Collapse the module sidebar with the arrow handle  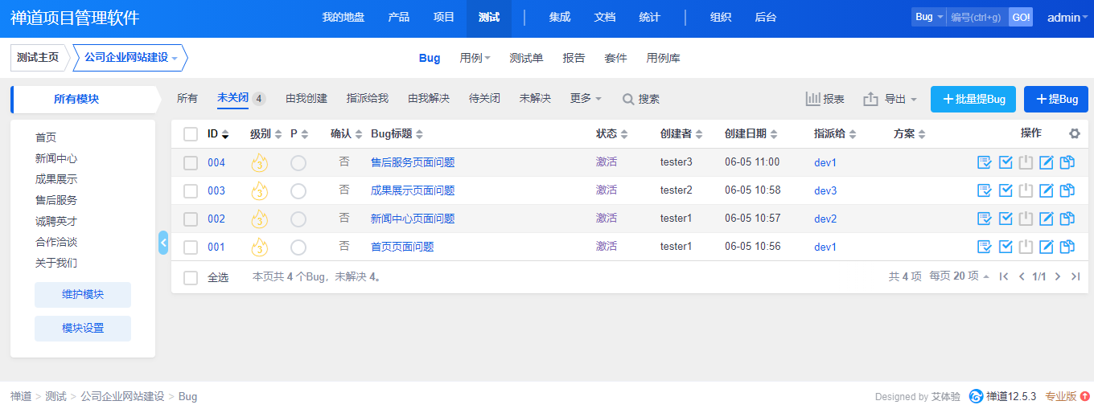tap(163, 243)
